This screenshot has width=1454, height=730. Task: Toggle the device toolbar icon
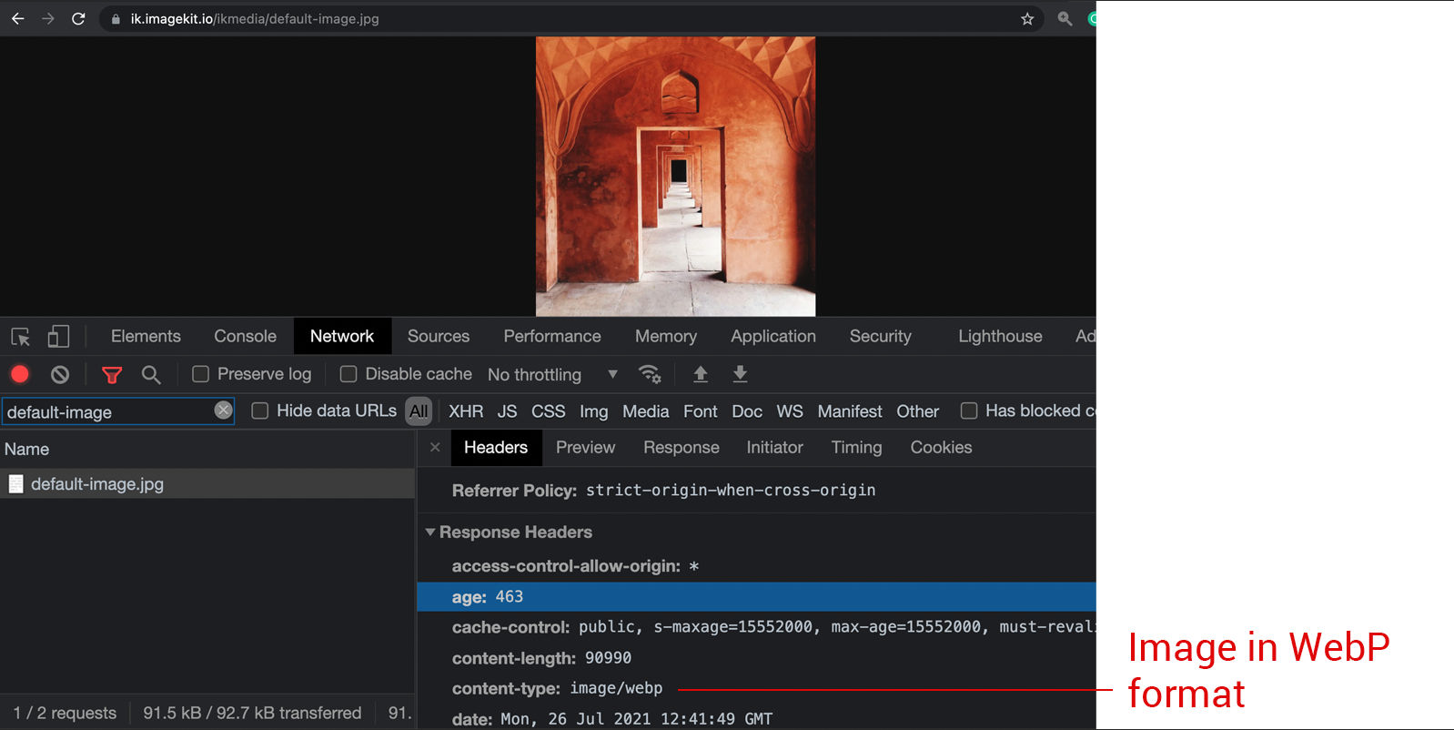pyautogui.click(x=58, y=337)
